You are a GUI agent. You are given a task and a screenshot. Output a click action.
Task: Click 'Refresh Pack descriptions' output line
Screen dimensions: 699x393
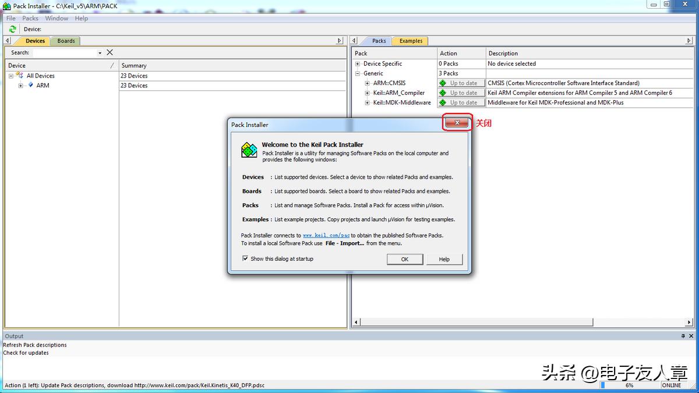tap(35, 345)
